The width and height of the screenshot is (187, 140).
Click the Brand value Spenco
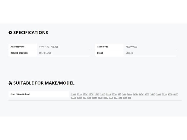coord(129,53)
